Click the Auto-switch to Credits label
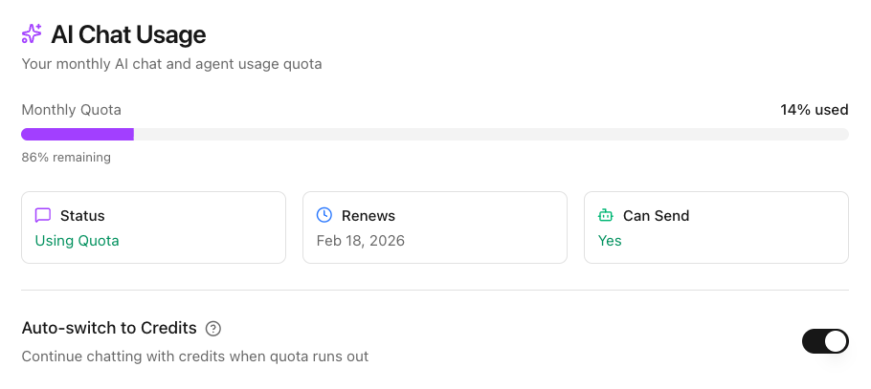Image resolution: width=871 pixels, height=389 pixels. tap(109, 328)
